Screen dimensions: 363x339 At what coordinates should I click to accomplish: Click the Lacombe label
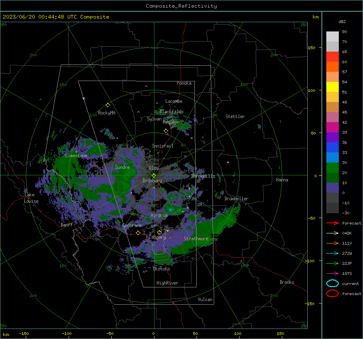[174, 101]
